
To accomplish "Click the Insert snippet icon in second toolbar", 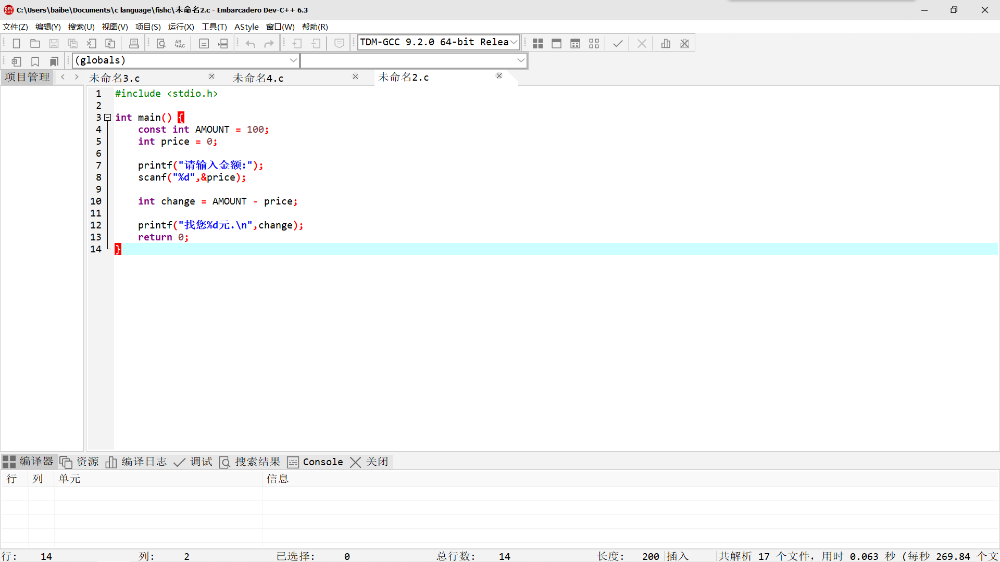I will pyautogui.click(x=16, y=61).
